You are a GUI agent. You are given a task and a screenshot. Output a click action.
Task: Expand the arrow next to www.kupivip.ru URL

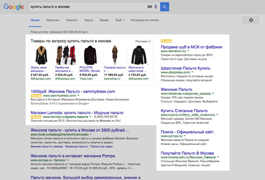tap(217, 114)
